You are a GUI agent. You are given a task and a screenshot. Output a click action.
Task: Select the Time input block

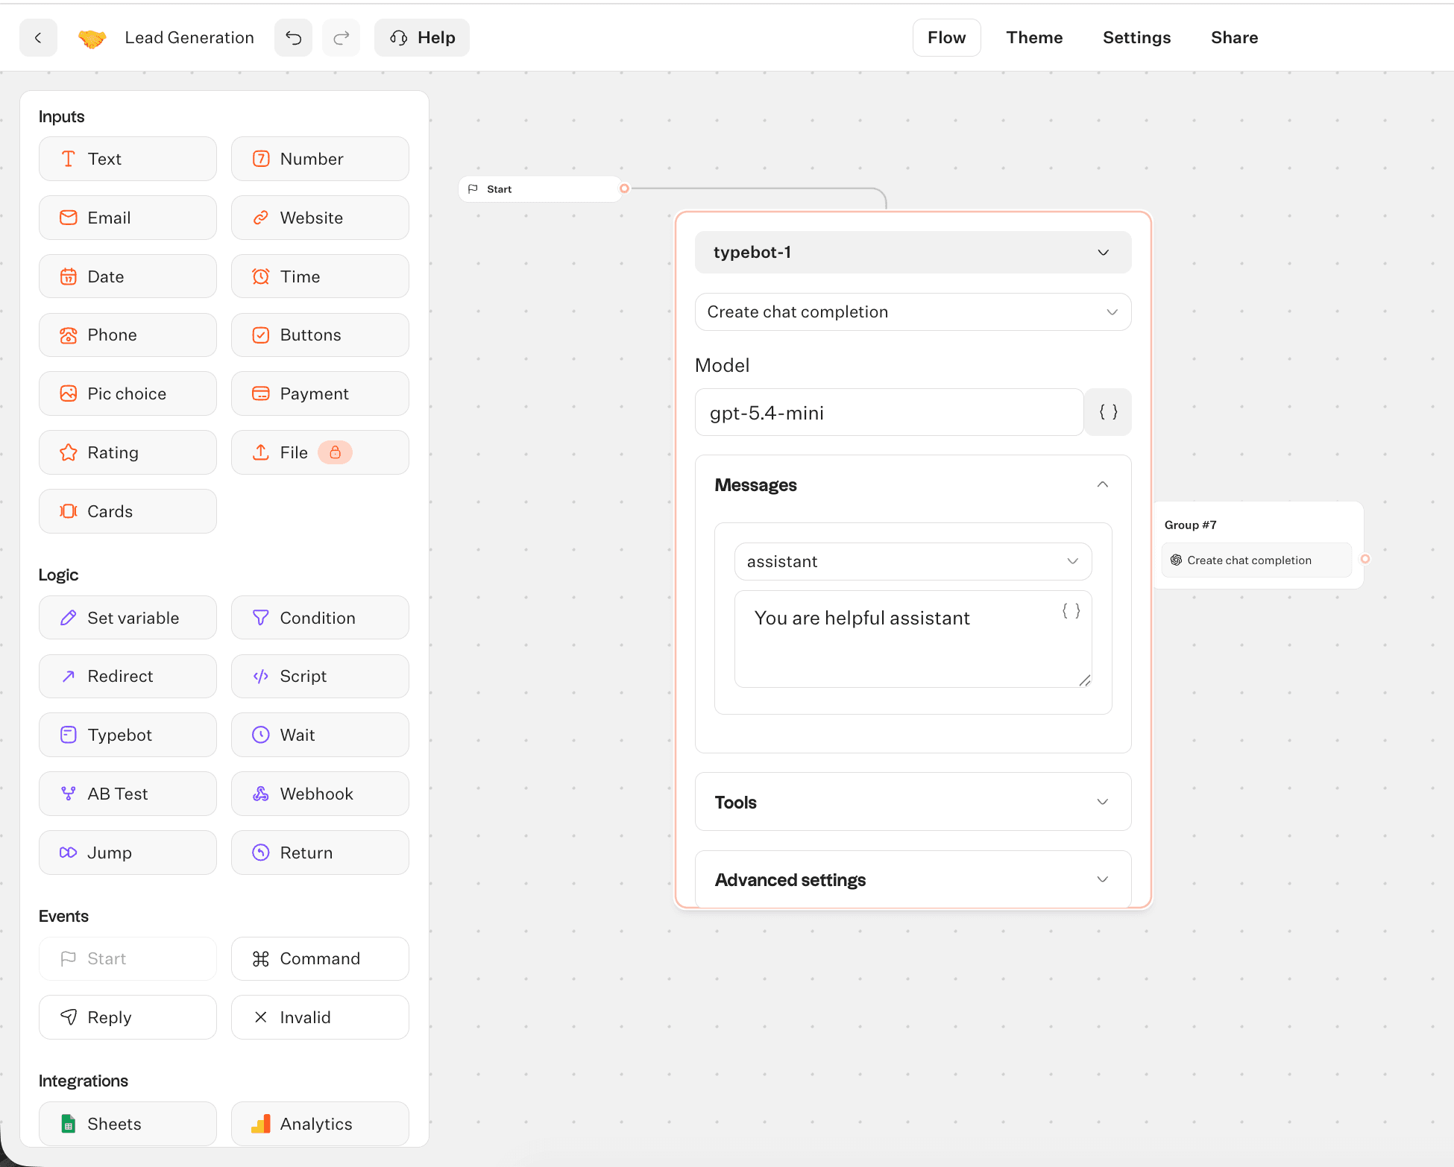click(320, 276)
